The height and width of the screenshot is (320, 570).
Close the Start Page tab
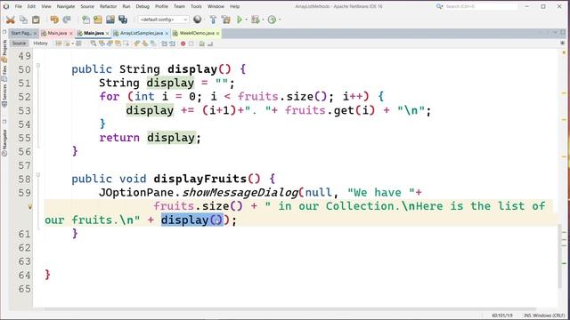click(x=35, y=34)
